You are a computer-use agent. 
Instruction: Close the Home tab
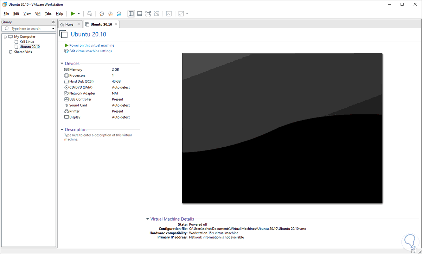click(x=79, y=24)
